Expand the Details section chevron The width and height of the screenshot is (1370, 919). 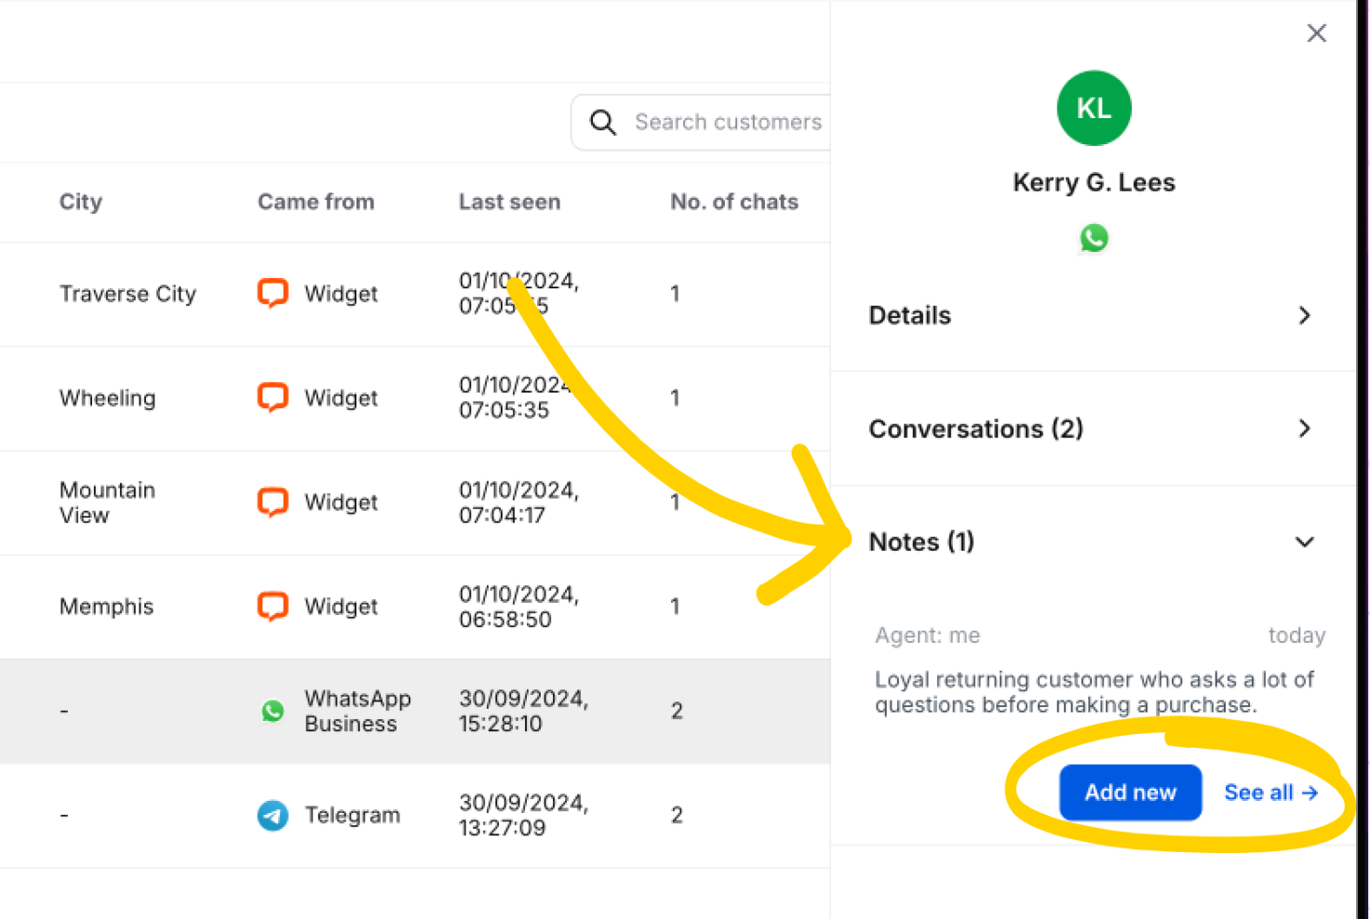click(1304, 315)
